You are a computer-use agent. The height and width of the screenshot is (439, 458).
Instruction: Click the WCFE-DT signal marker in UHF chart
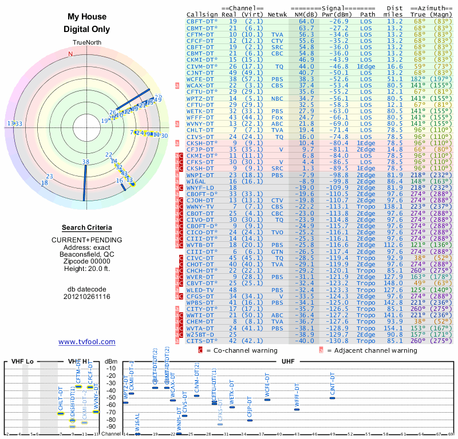click(x=267, y=400)
